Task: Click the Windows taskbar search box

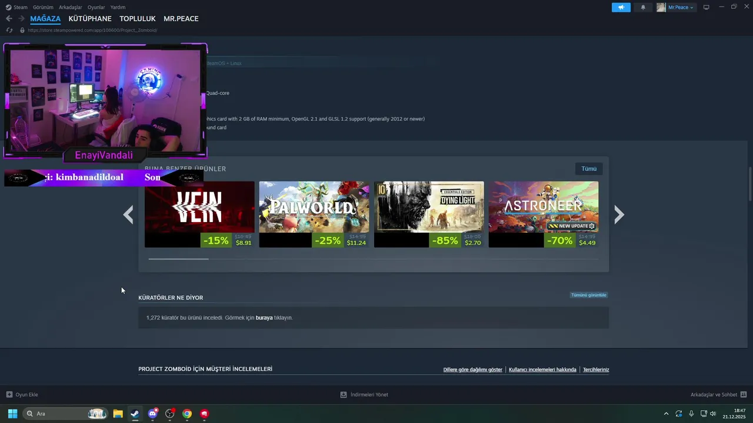Action: [x=65, y=414]
